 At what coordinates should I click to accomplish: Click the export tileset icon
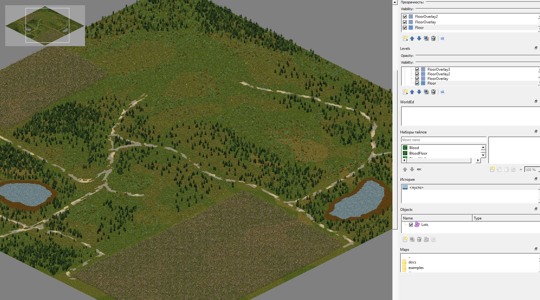click(506, 169)
